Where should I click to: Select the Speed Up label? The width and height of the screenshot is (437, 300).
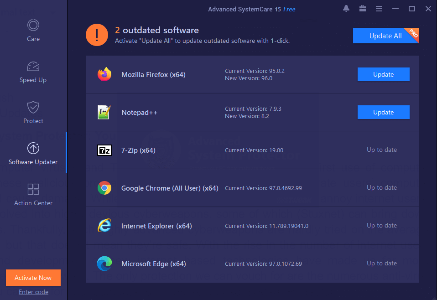(33, 80)
